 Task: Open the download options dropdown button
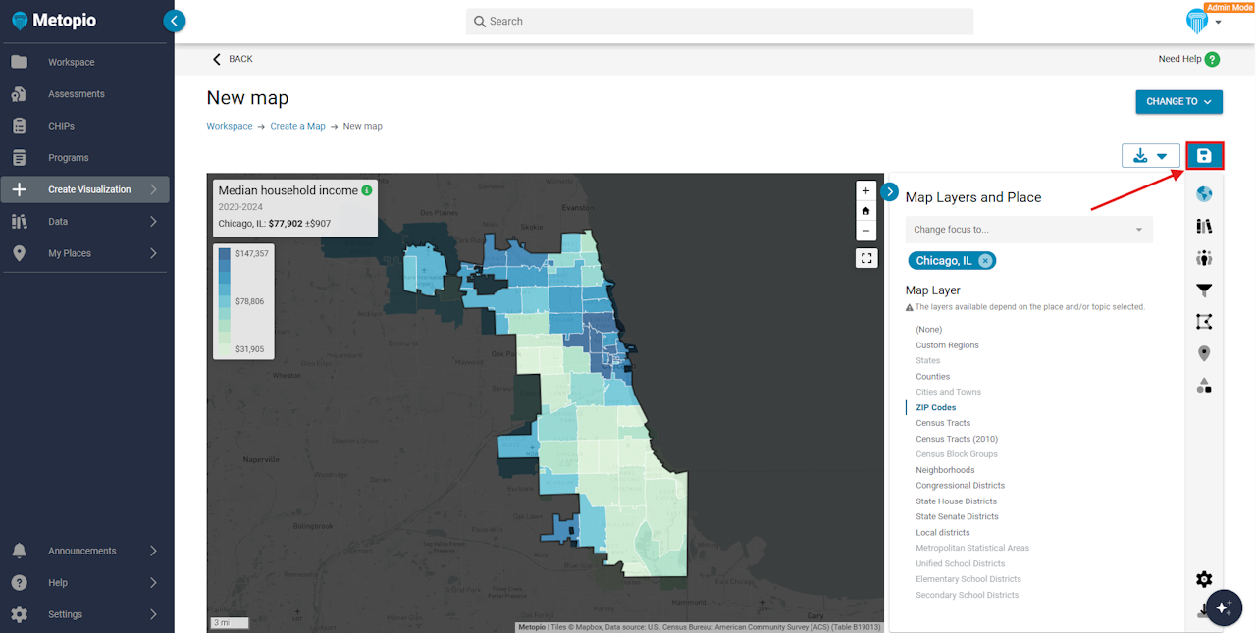tap(1151, 156)
